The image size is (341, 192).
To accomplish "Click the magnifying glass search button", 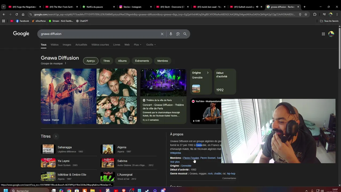I will click(x=185, y=34).
